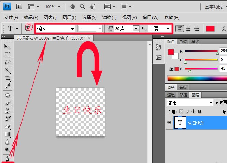227x163 pixels.
Task: Select the Dodge tool
Action: 7,150
